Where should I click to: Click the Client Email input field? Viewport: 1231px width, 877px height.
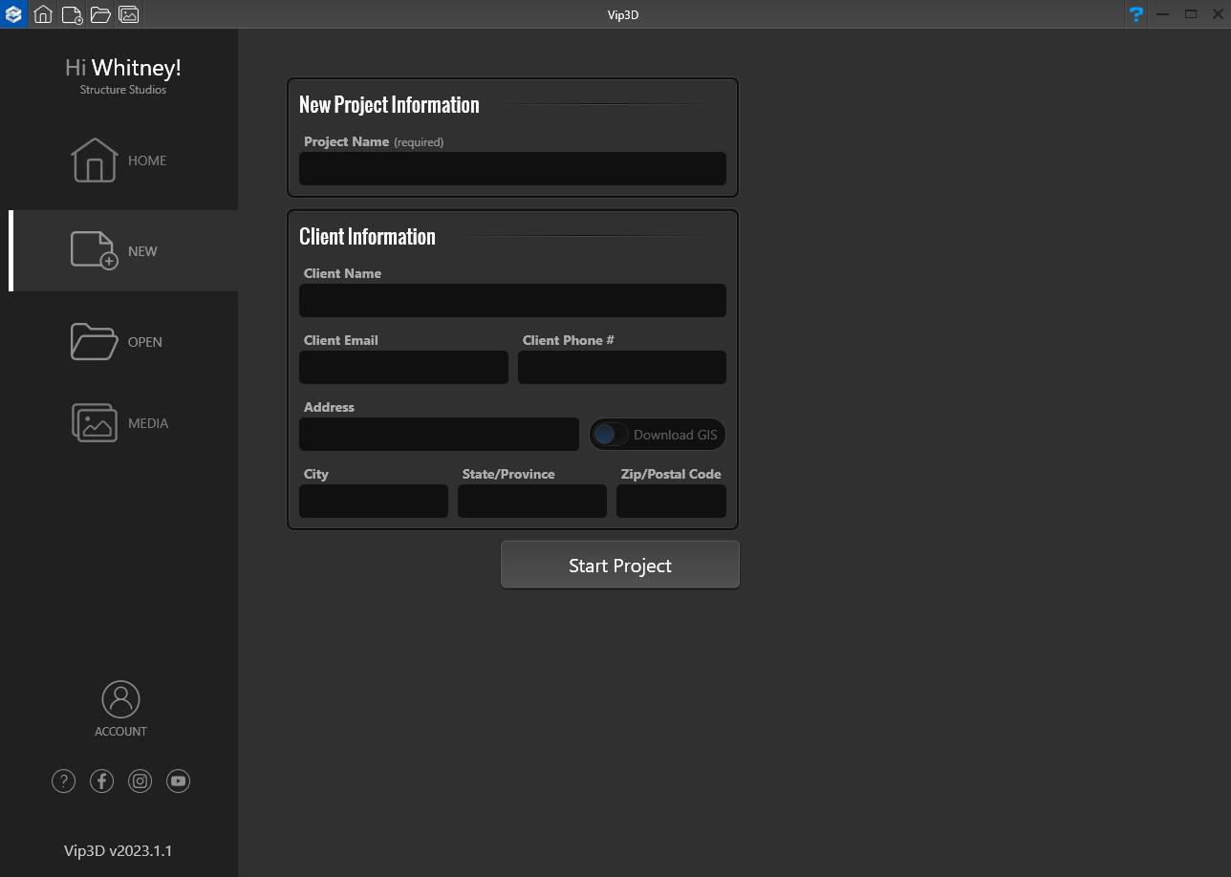[402, 367]
